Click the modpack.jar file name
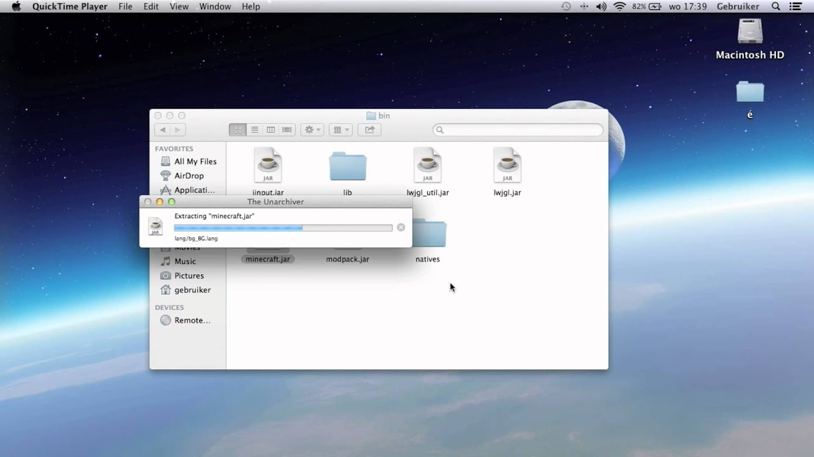The width and height of the screenshot is (814, 457). point(347,259)
